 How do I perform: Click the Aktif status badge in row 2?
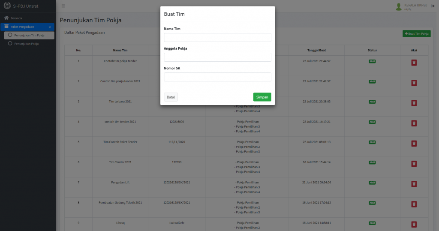click(372, 81)
